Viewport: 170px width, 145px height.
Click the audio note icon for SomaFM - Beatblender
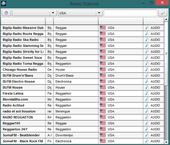click(x=147, y=135)
